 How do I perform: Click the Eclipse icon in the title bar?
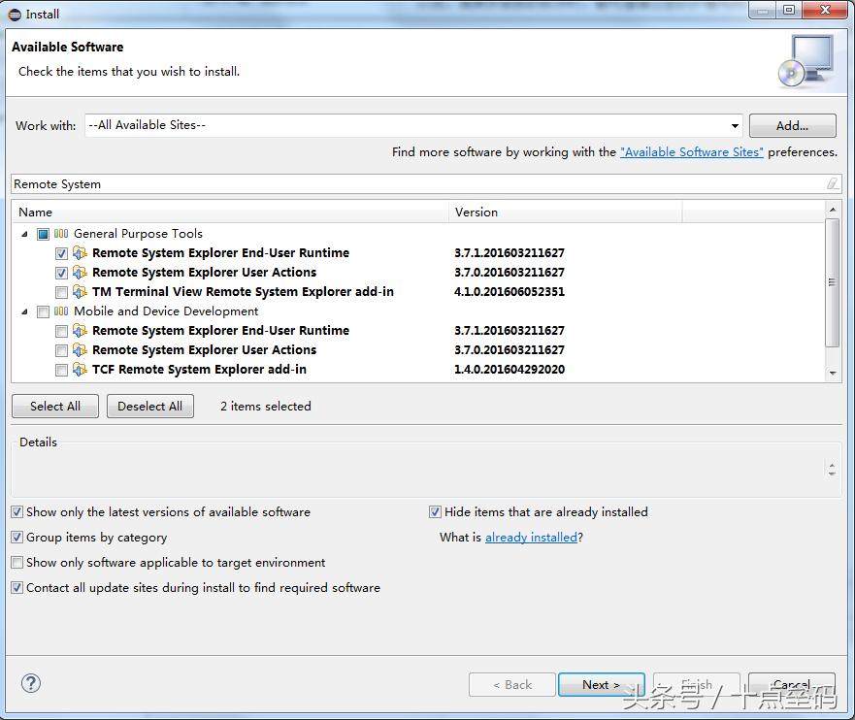click(15, 14)
